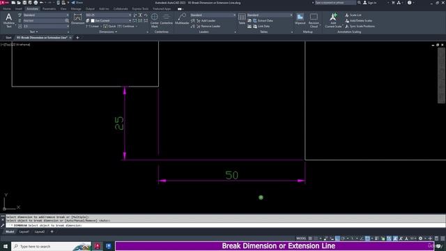446x251 pixels.
Task: Open the text style Standard dropdown
Action: click(x=45, y=15)
